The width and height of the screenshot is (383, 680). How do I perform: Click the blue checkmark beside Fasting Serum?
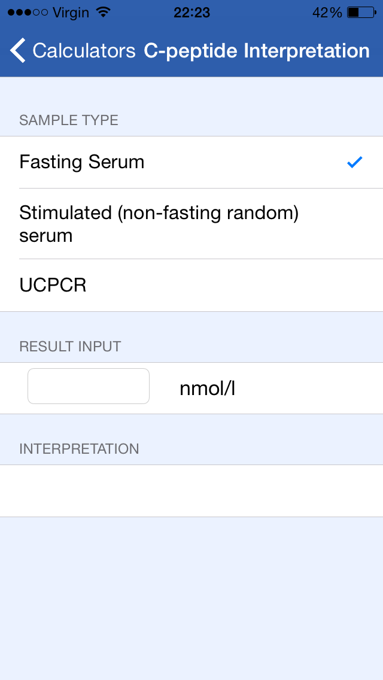click(x=355, y=162)
